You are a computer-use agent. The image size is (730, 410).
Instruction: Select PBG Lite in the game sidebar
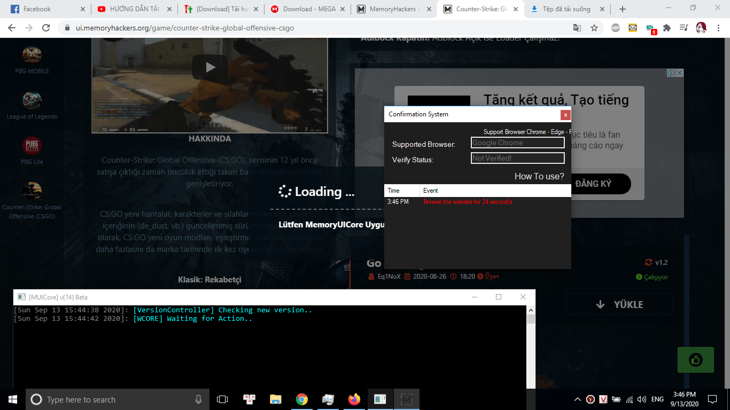(x=32, y=151)
